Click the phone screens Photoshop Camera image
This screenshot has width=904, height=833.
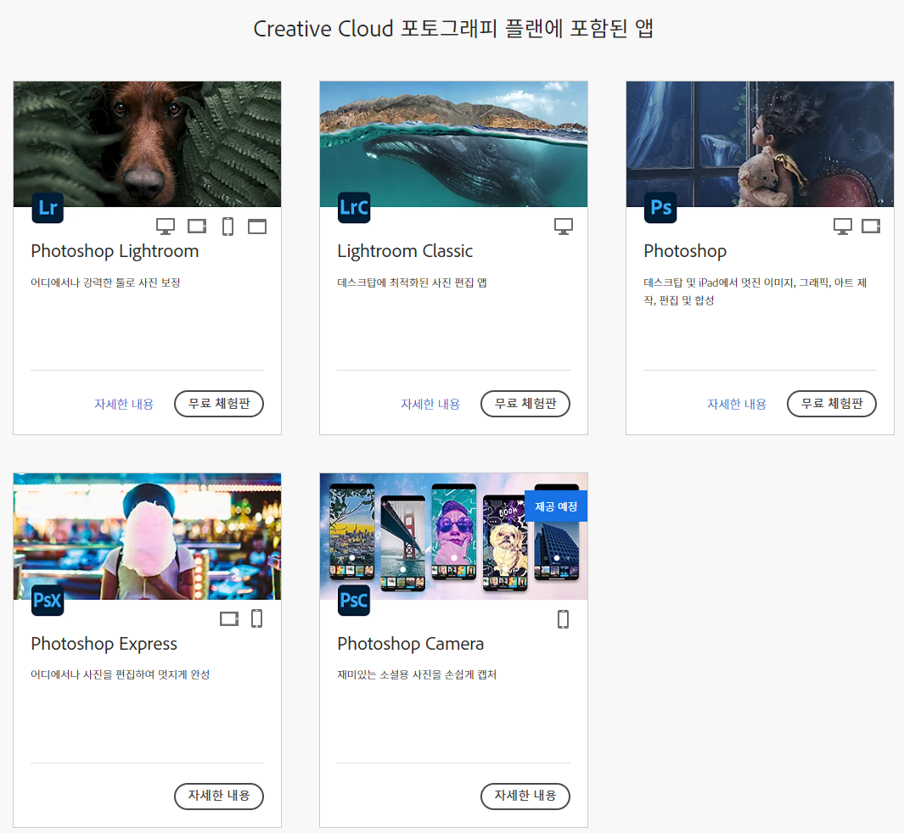pos(454,536)
